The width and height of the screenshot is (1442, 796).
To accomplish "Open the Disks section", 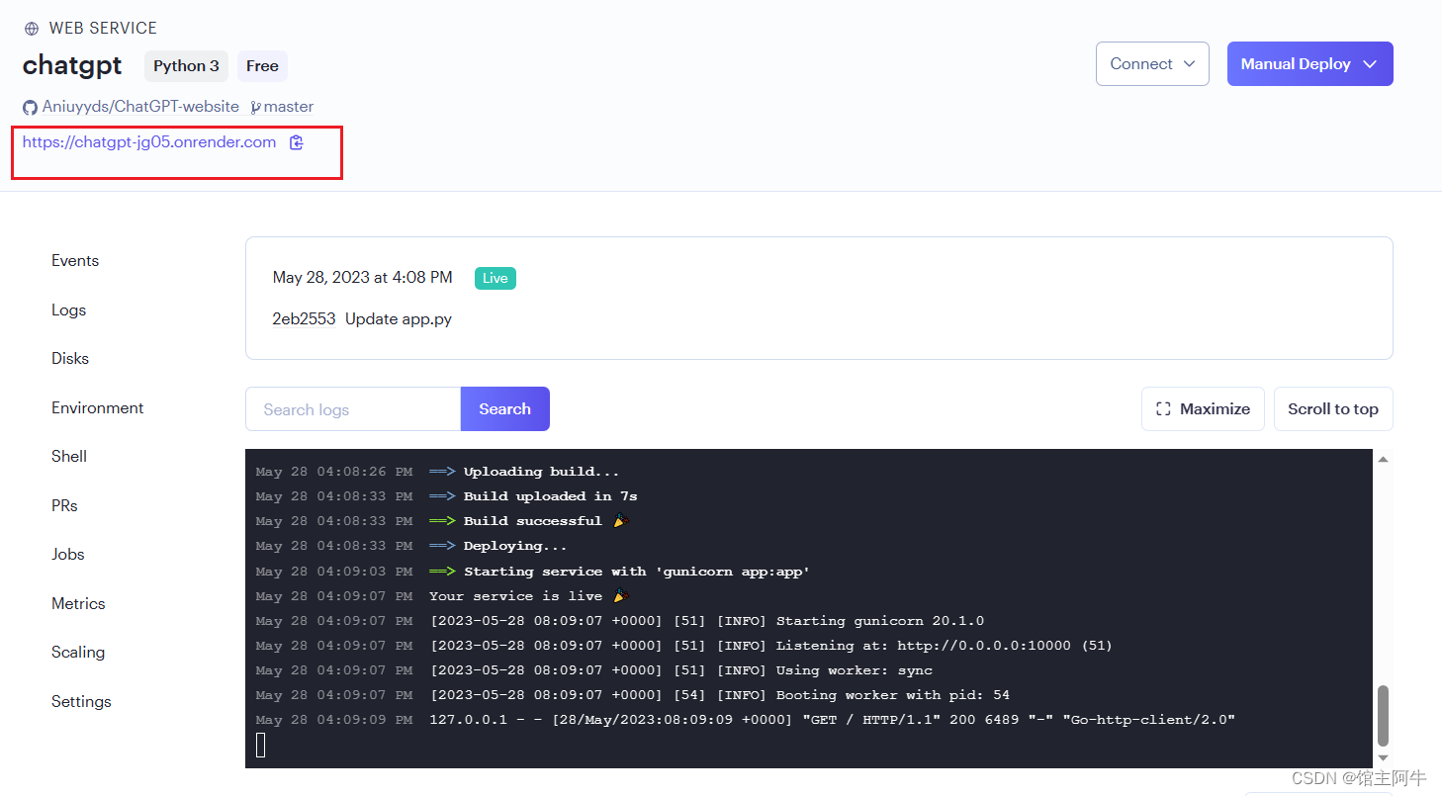I will [x=70, y=359].
